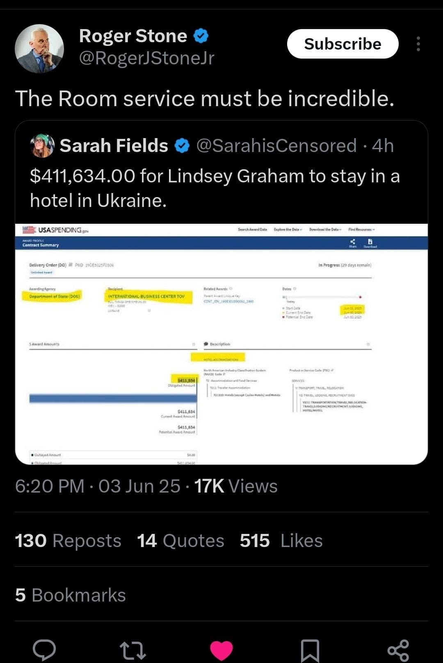Open the 14 Quotes list
This screenshot has height=663, width=443.
click(180, 540)
